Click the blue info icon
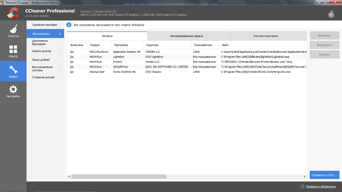The height and width of the screenshot is (192, 342). click(x=69, y=25)
